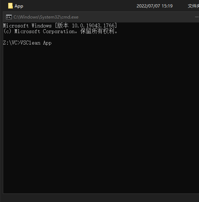Click the blank space in the App folder row
The height and width of the screenshot is (202, 199).
tap(80, 6)
